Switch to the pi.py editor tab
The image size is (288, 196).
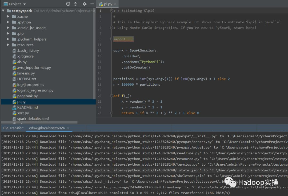pos(106,4)
